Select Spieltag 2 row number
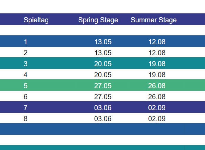 (x=26, y=53)
